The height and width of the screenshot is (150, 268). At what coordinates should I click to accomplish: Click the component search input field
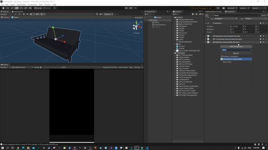tap(236, 50)
